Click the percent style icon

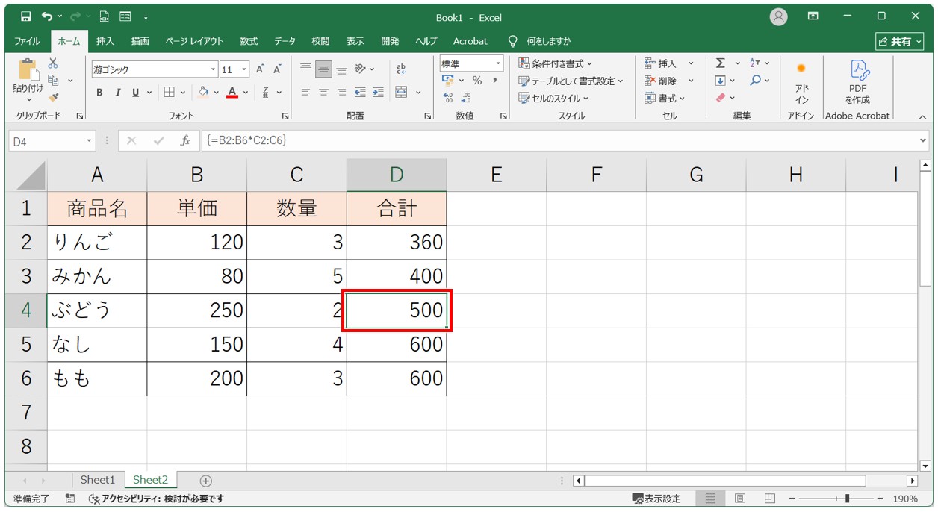pyautogui.click(x=476, y=81)
